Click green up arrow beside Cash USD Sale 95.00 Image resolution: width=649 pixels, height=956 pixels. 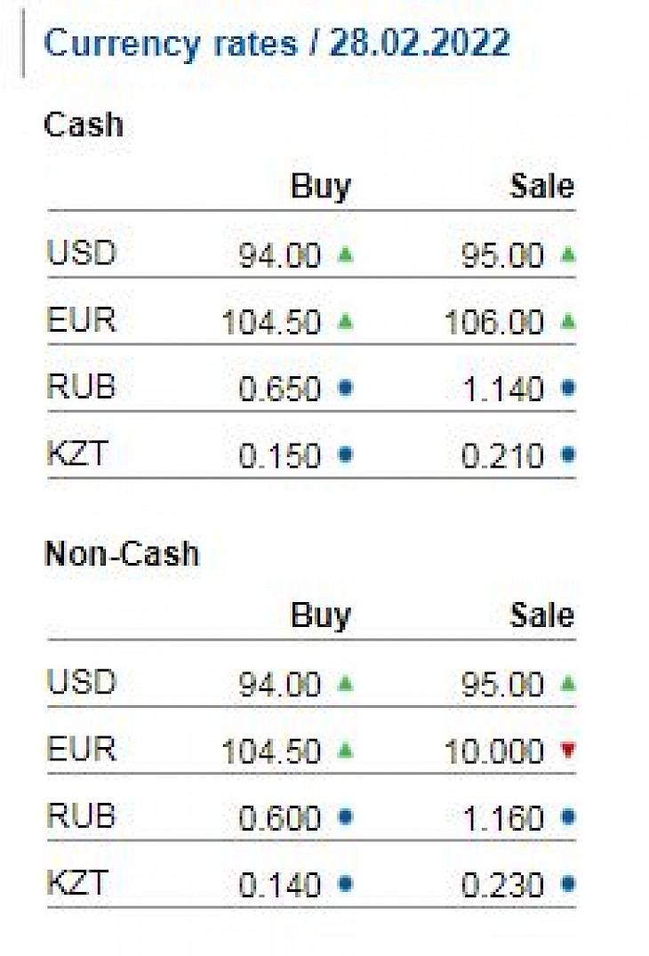(568, 253)
